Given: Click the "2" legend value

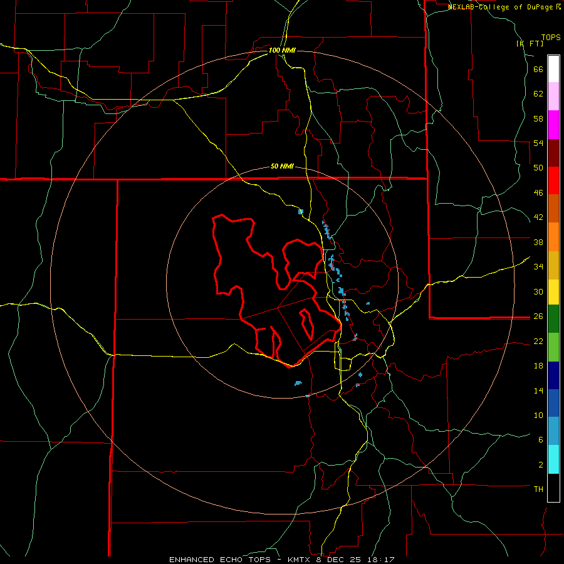Looking at the screenshot, I should click(x=540, y=465).
